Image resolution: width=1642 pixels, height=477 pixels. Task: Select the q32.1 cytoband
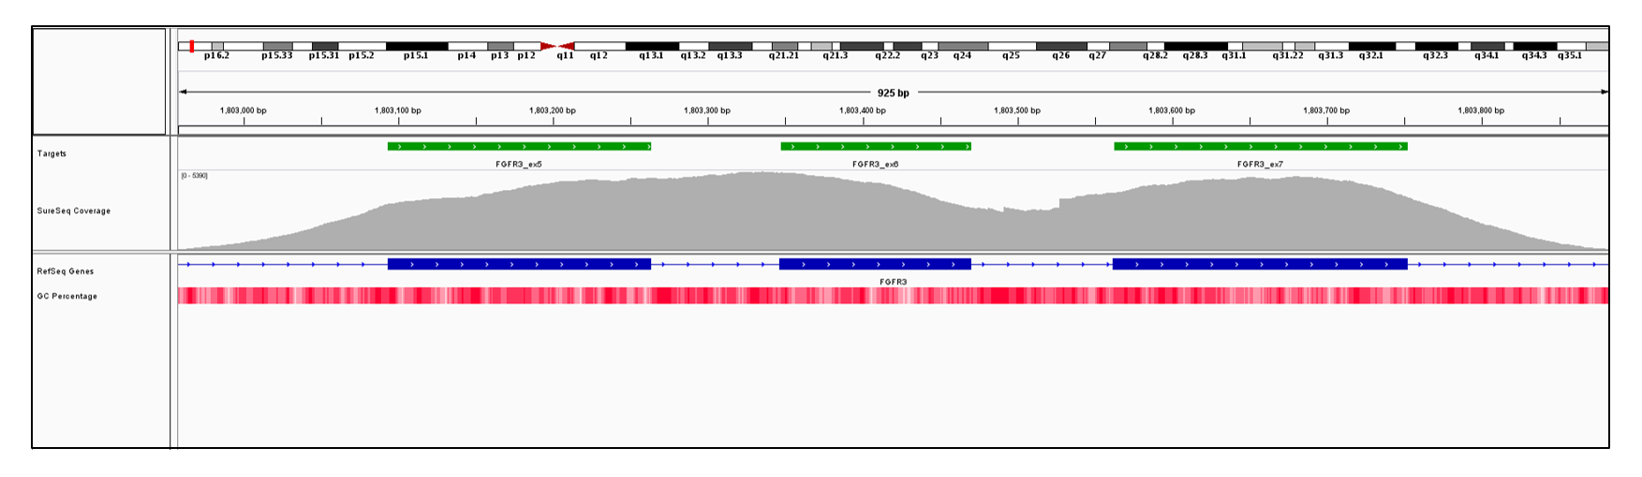click(x=1371, y=46)
